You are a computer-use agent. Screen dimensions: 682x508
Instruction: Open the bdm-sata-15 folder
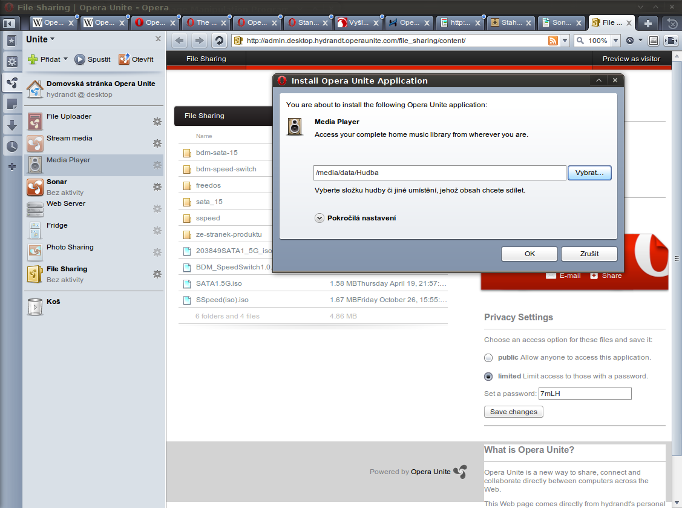217,153
